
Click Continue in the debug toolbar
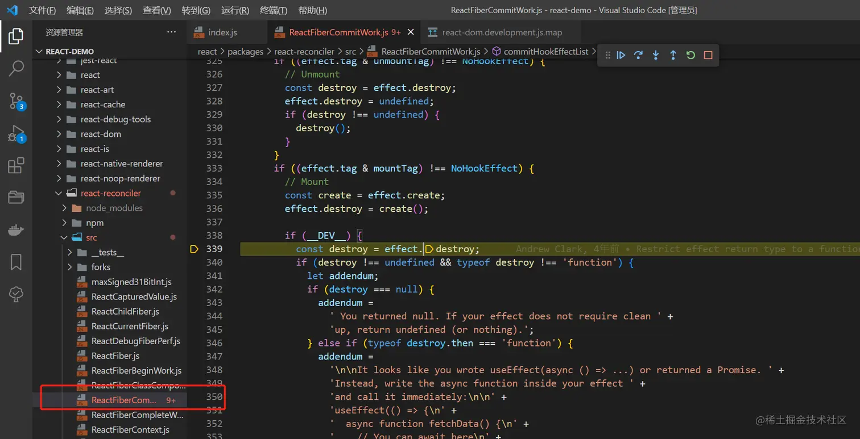coord(621,55)
